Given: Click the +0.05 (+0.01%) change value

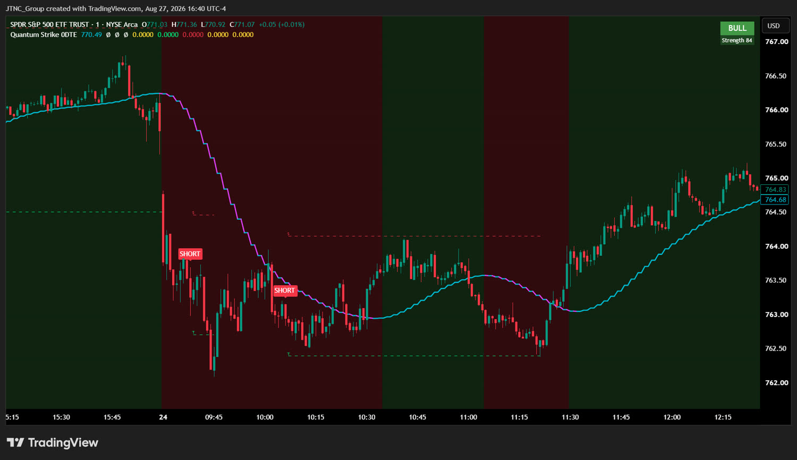Looking at the screenshot, I should (282, 24).
